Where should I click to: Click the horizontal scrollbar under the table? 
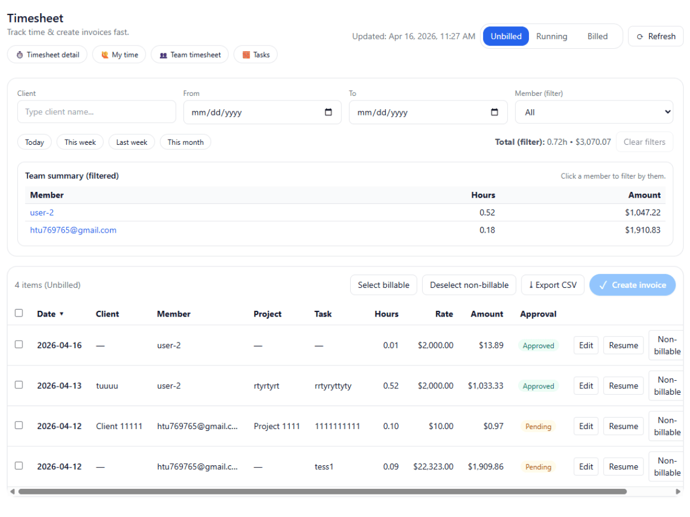coord(323,492)
